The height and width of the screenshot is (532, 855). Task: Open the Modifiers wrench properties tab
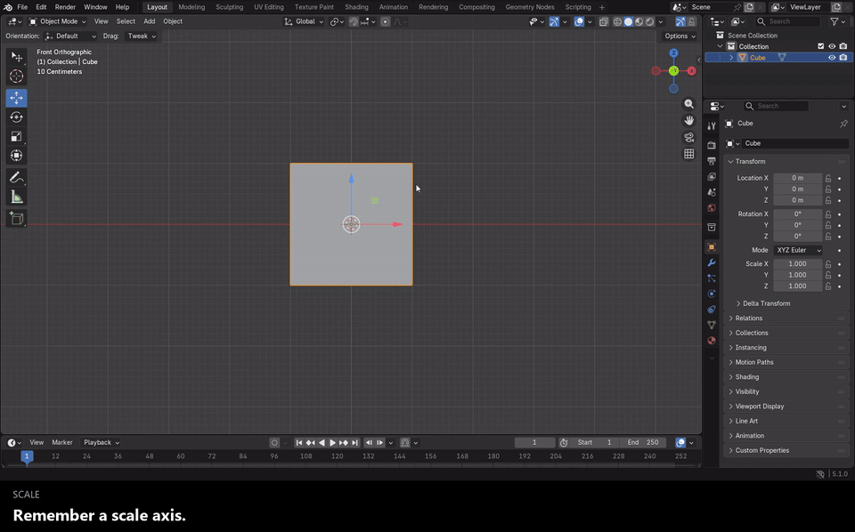point(712,263)
